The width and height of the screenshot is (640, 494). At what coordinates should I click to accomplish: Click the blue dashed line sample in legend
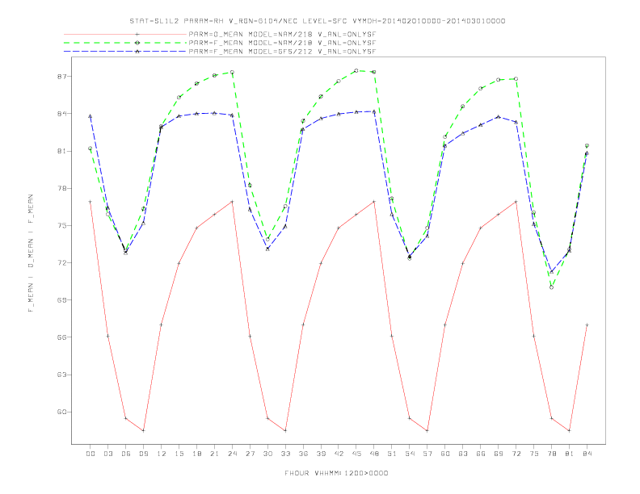pyautogui.click(x=125, y=52)
